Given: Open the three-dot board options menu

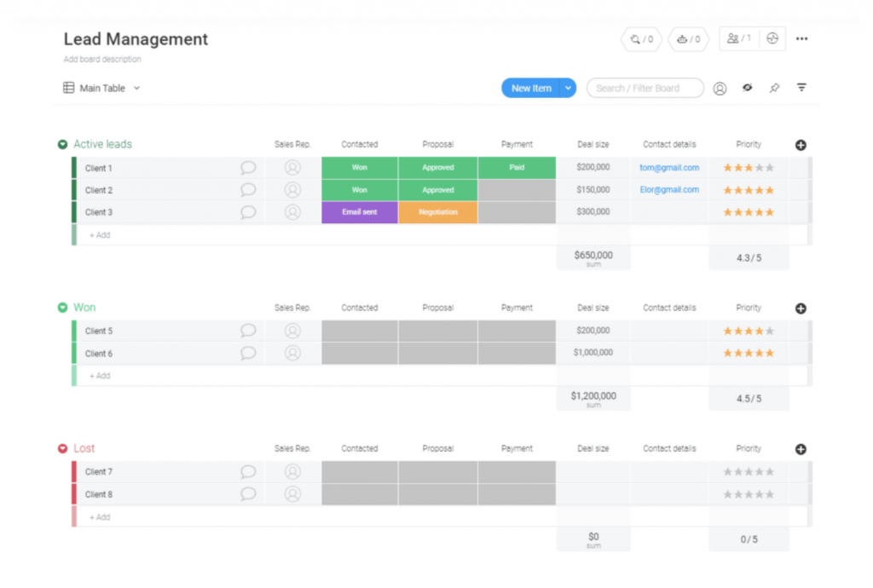Looking at the screenshot, I should 801,39.
